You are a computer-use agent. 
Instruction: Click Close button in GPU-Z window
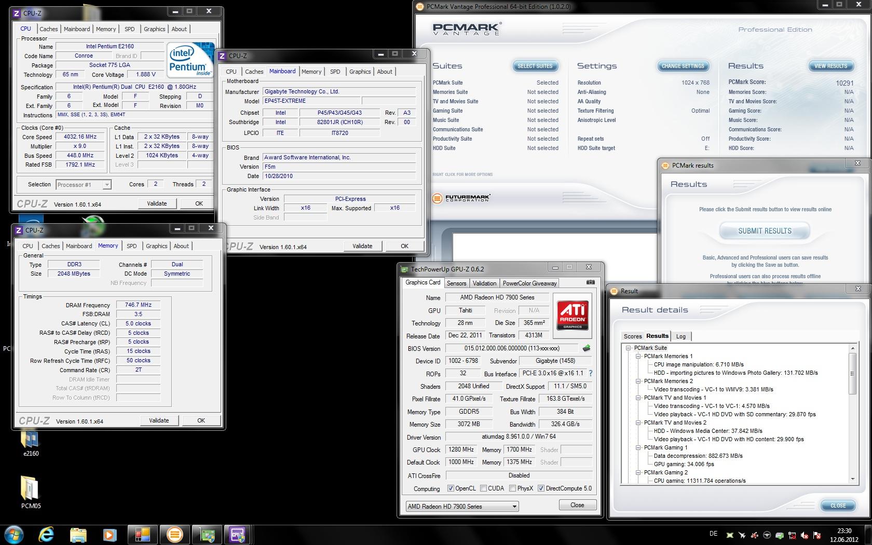point(577,505)
